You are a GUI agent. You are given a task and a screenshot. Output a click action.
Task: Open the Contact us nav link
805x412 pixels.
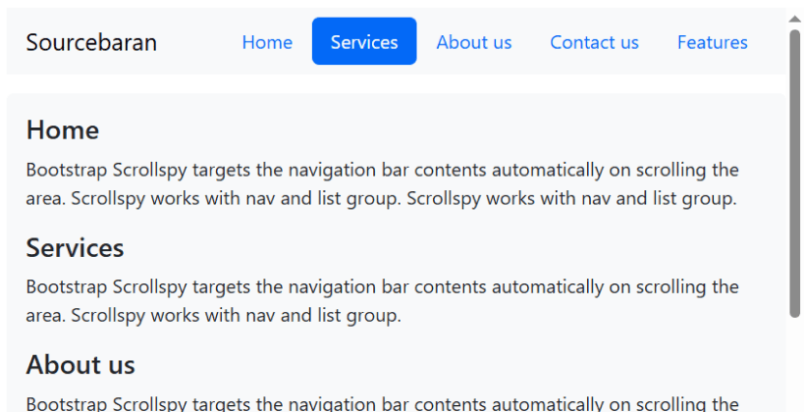coord(594,42)
